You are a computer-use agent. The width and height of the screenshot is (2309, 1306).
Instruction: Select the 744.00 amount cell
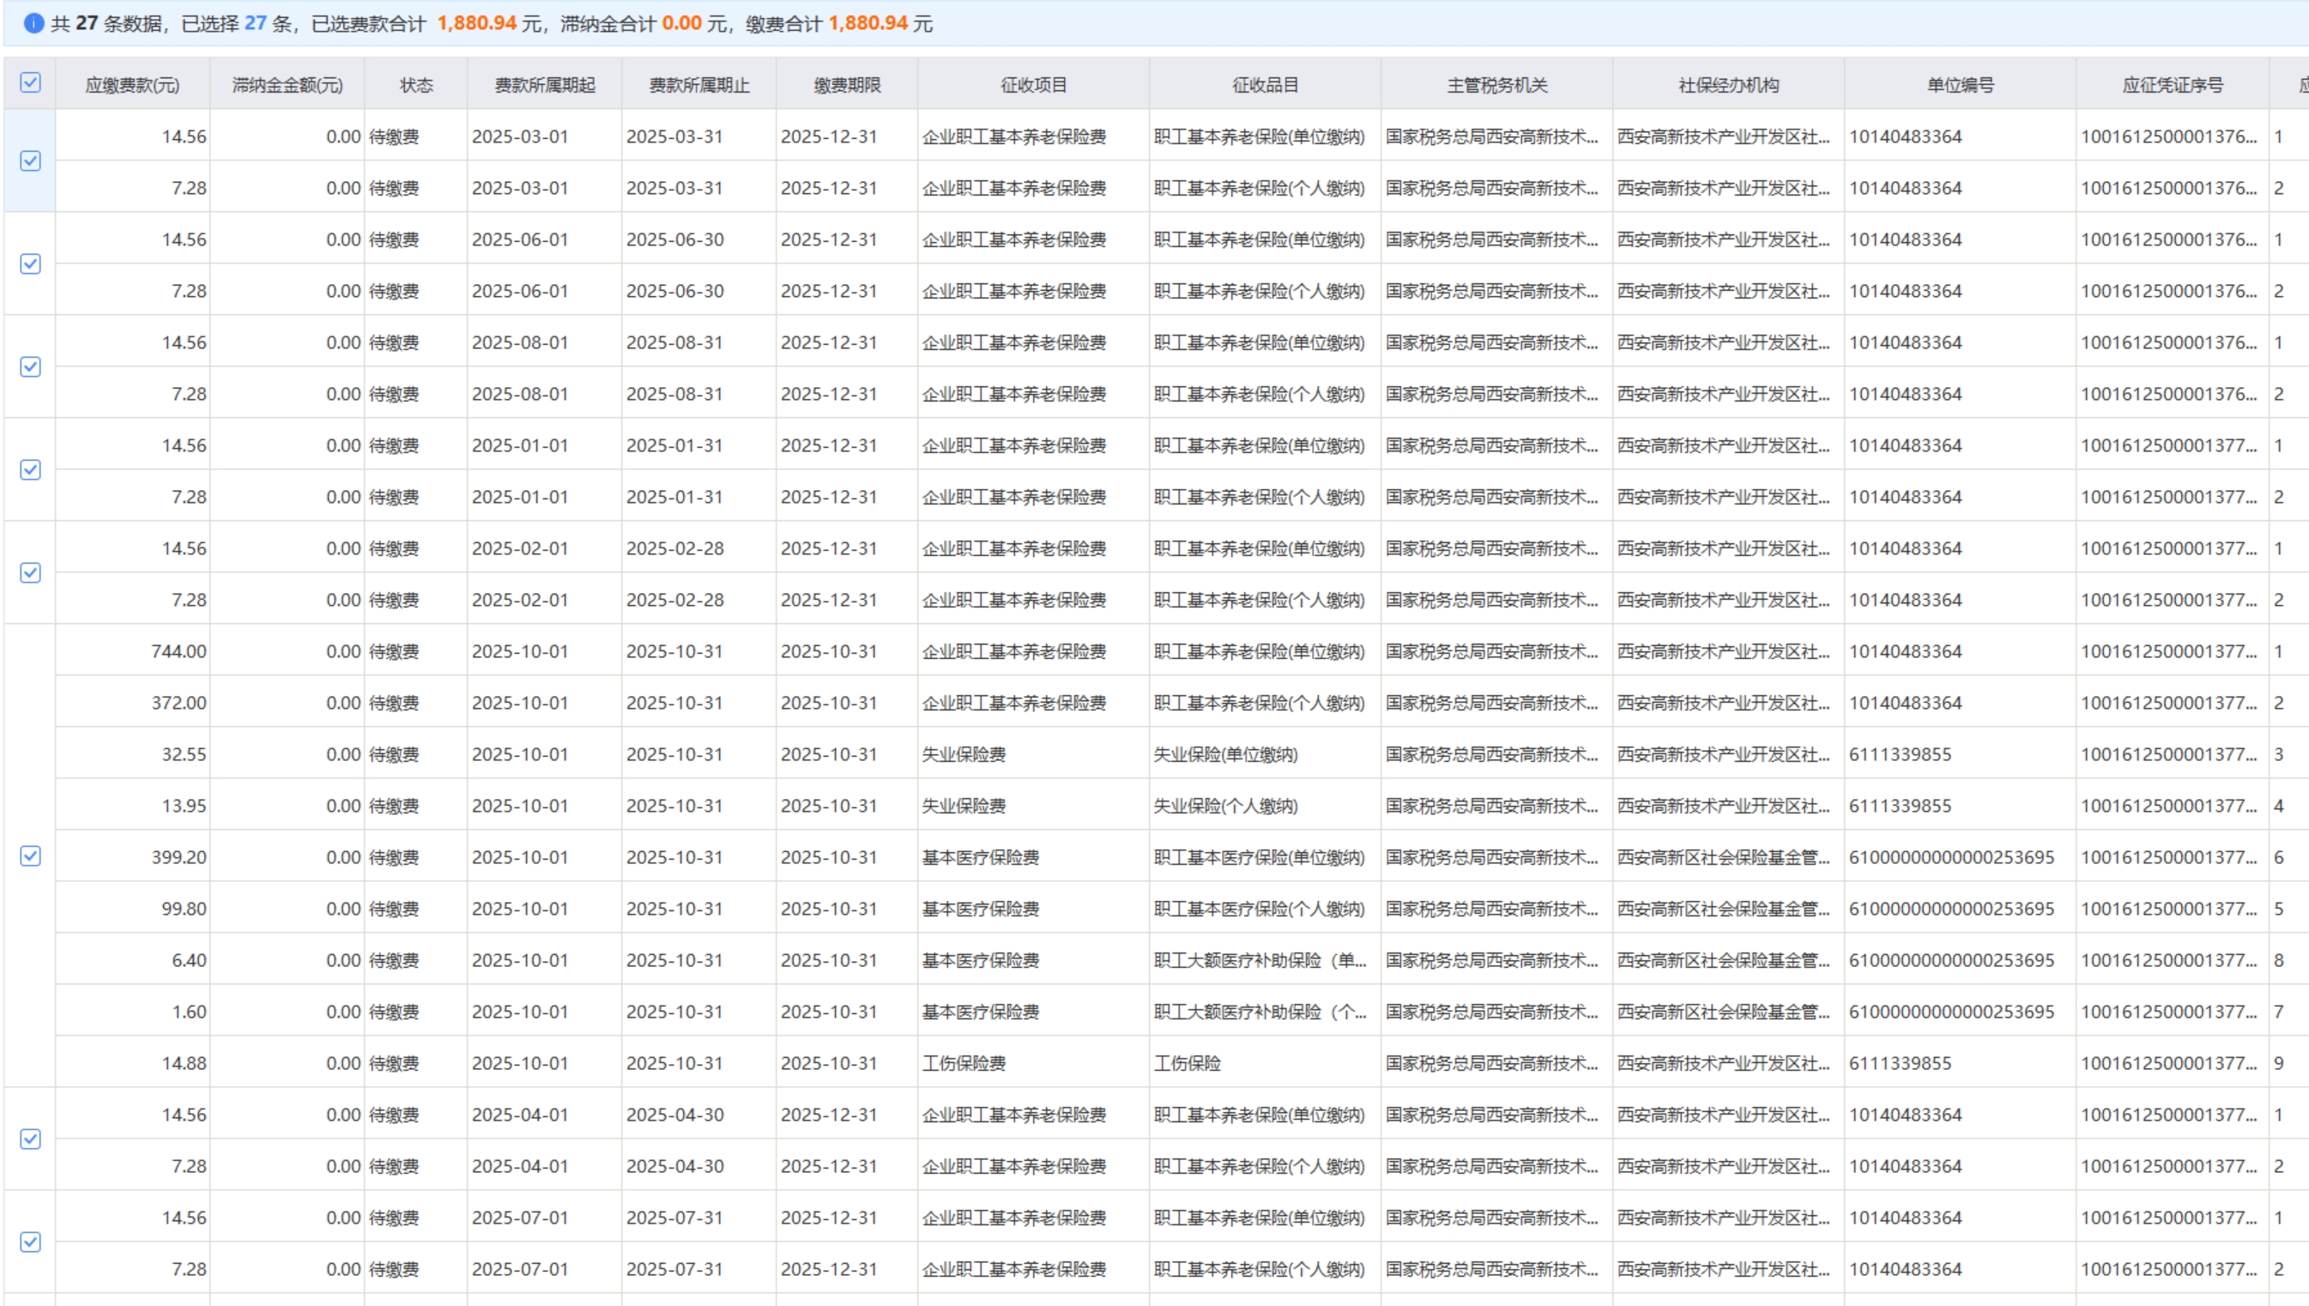point(178,651)
